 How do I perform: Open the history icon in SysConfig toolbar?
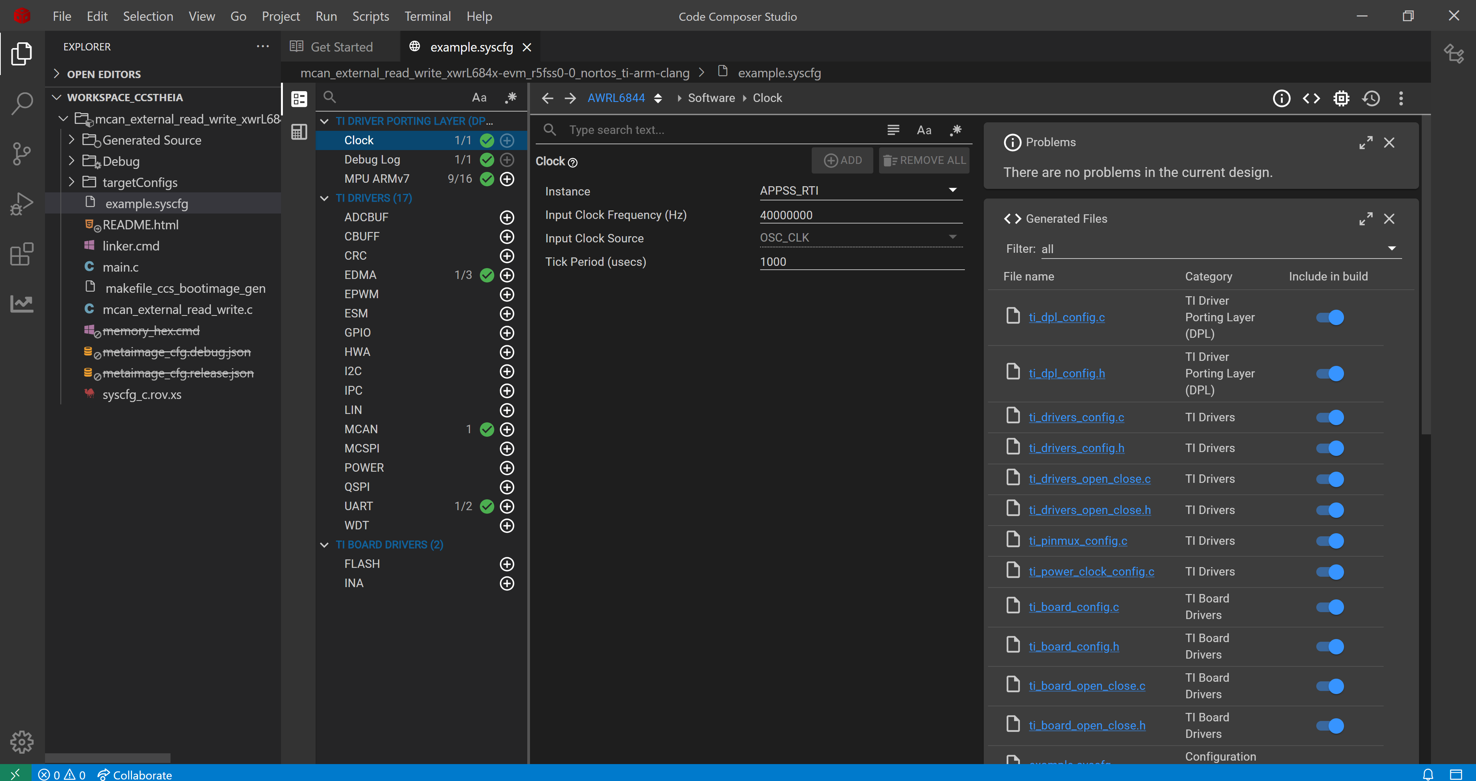pos(1371,98)
